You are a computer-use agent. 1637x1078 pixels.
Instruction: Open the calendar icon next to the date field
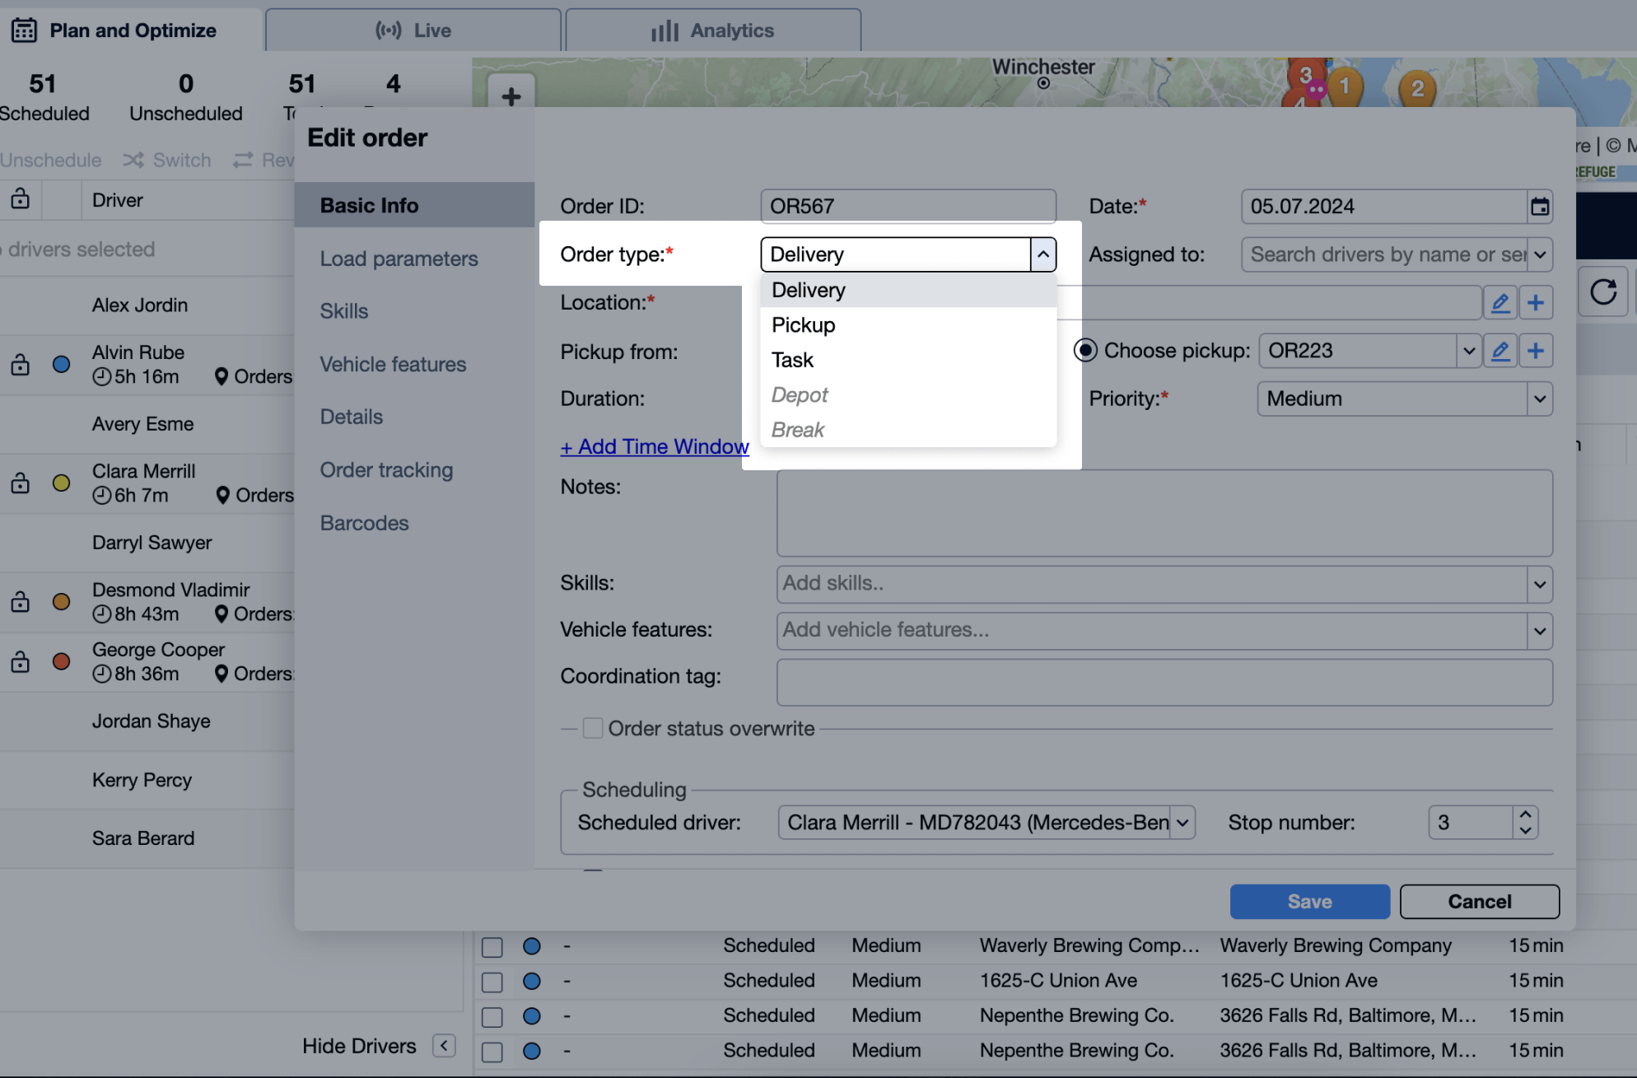[1540, 206]
